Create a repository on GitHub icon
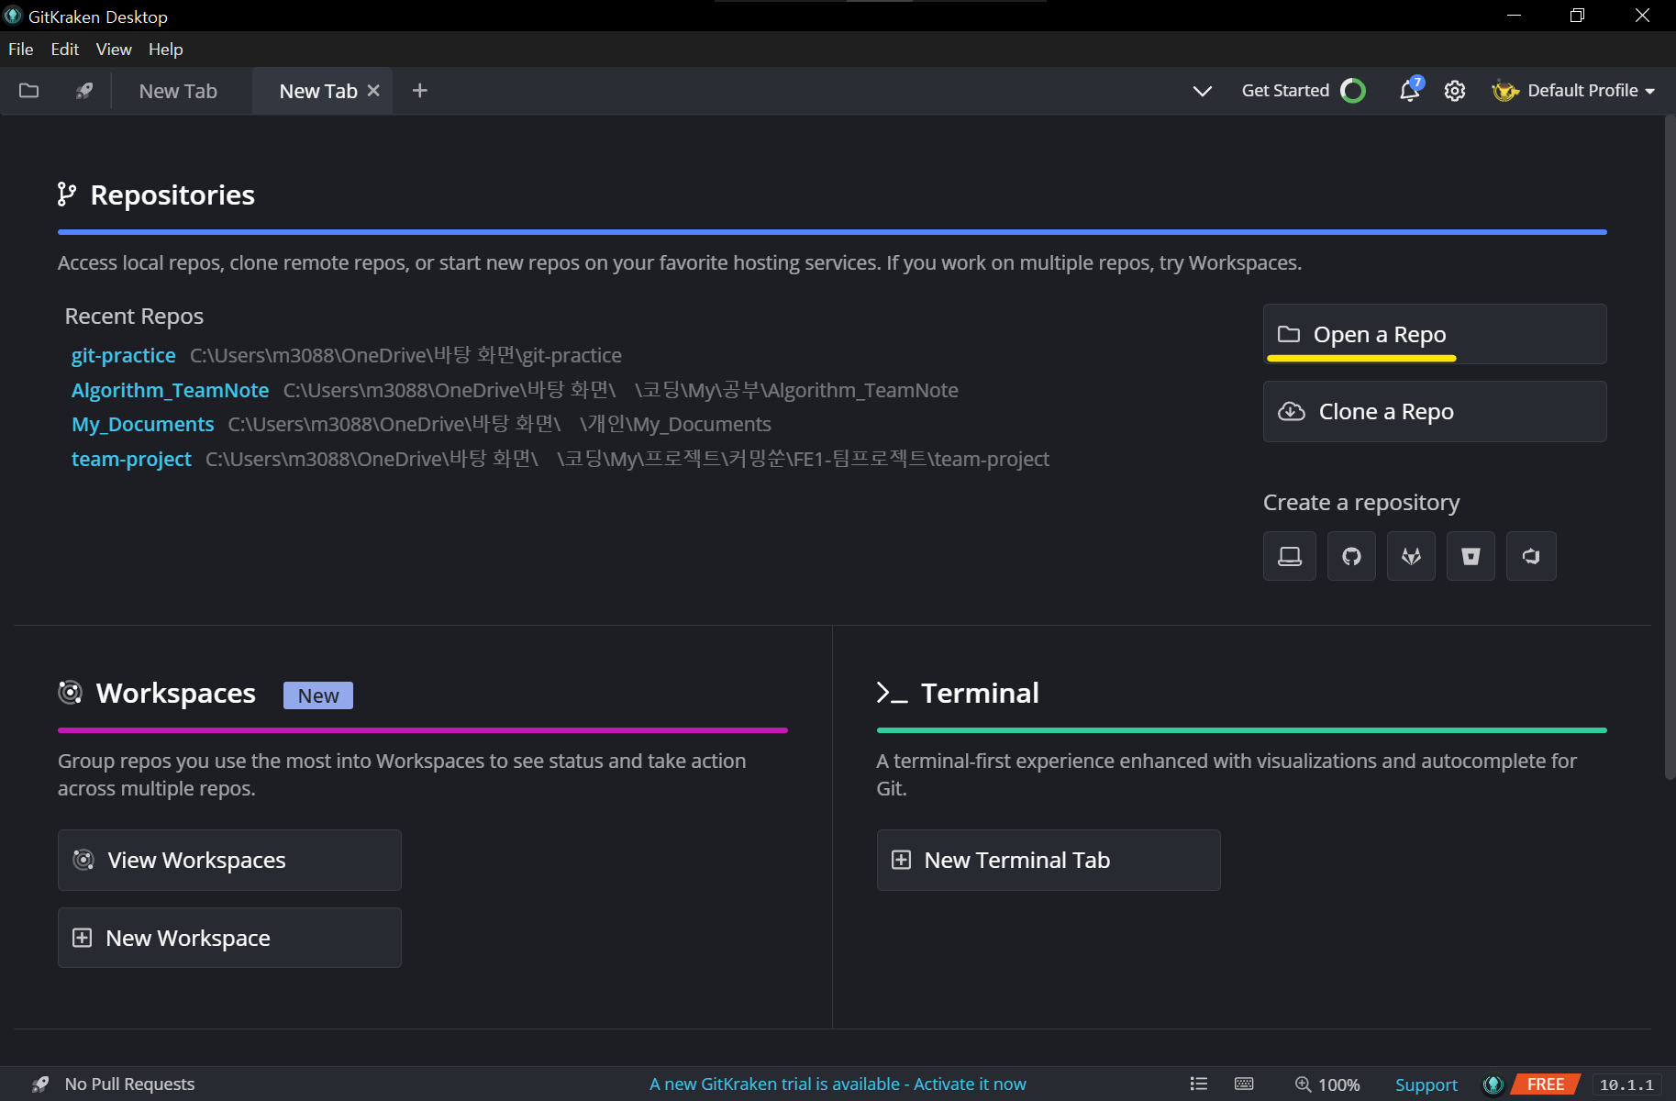This screenshot has width=1676, height=1101. click(1351, 556)
